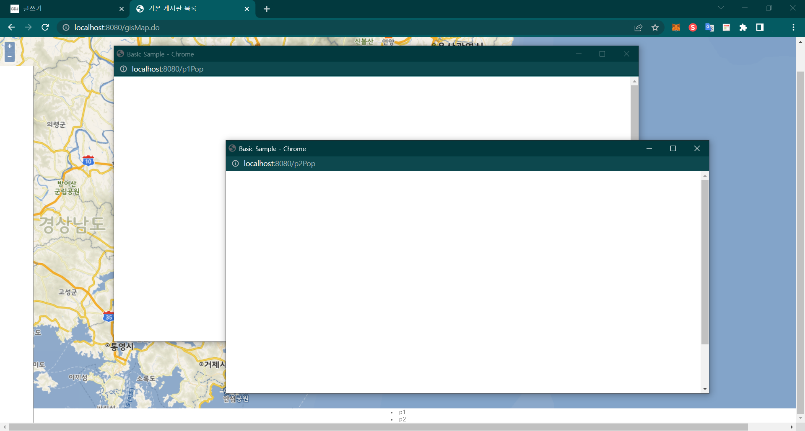Click the p2Pop popup scrollbar thumb
This screenshot has height=431, width=805.
(x=705, y=262)
